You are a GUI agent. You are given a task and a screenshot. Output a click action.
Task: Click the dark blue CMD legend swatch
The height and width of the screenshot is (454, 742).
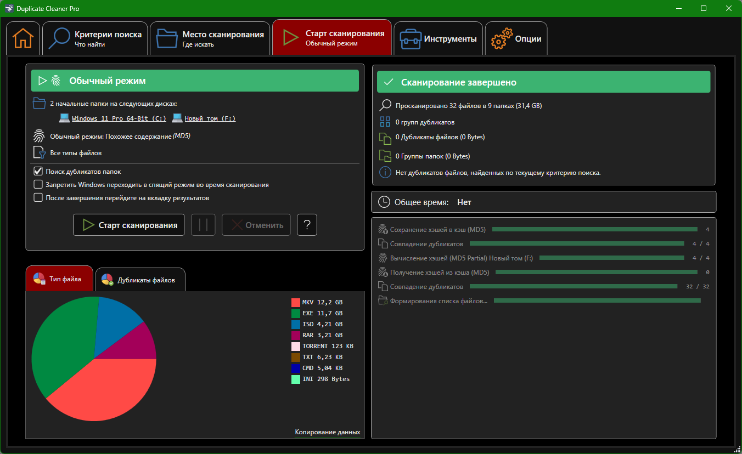[x=296, y=368]
